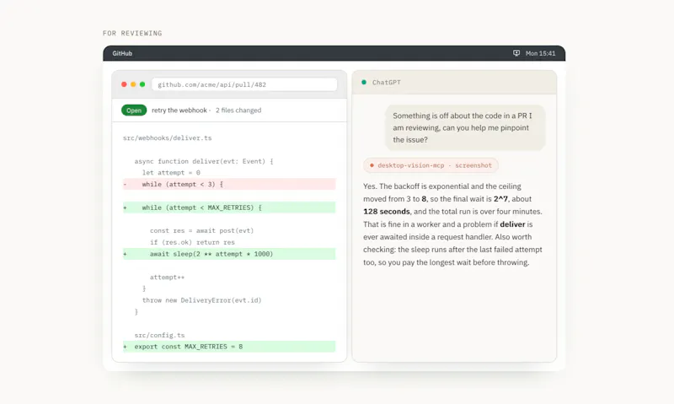Click the line 'attempt++'
The image size is (674, 404).
pyautogui.click(x=167, y=277)
